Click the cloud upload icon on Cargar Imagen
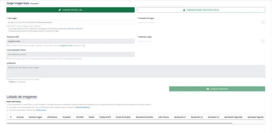Viewport: 272px width, 133px height. (x=208, y=89)
